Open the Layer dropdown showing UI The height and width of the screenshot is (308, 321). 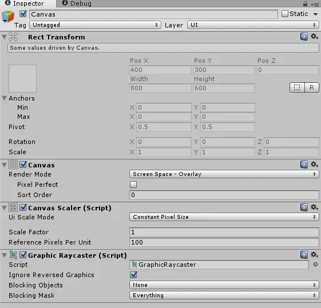[253, 25]
